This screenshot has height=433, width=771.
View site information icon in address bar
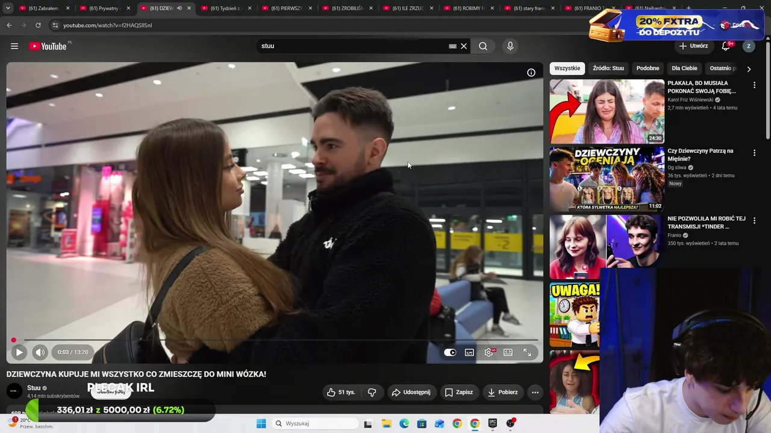(x=55, y=25)
